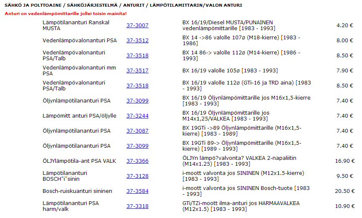Open Bosch-ruiskuanturi part link 37-3584
This screenshot has height=218, width=362.
pyautogui.click(x=137, y=191)
